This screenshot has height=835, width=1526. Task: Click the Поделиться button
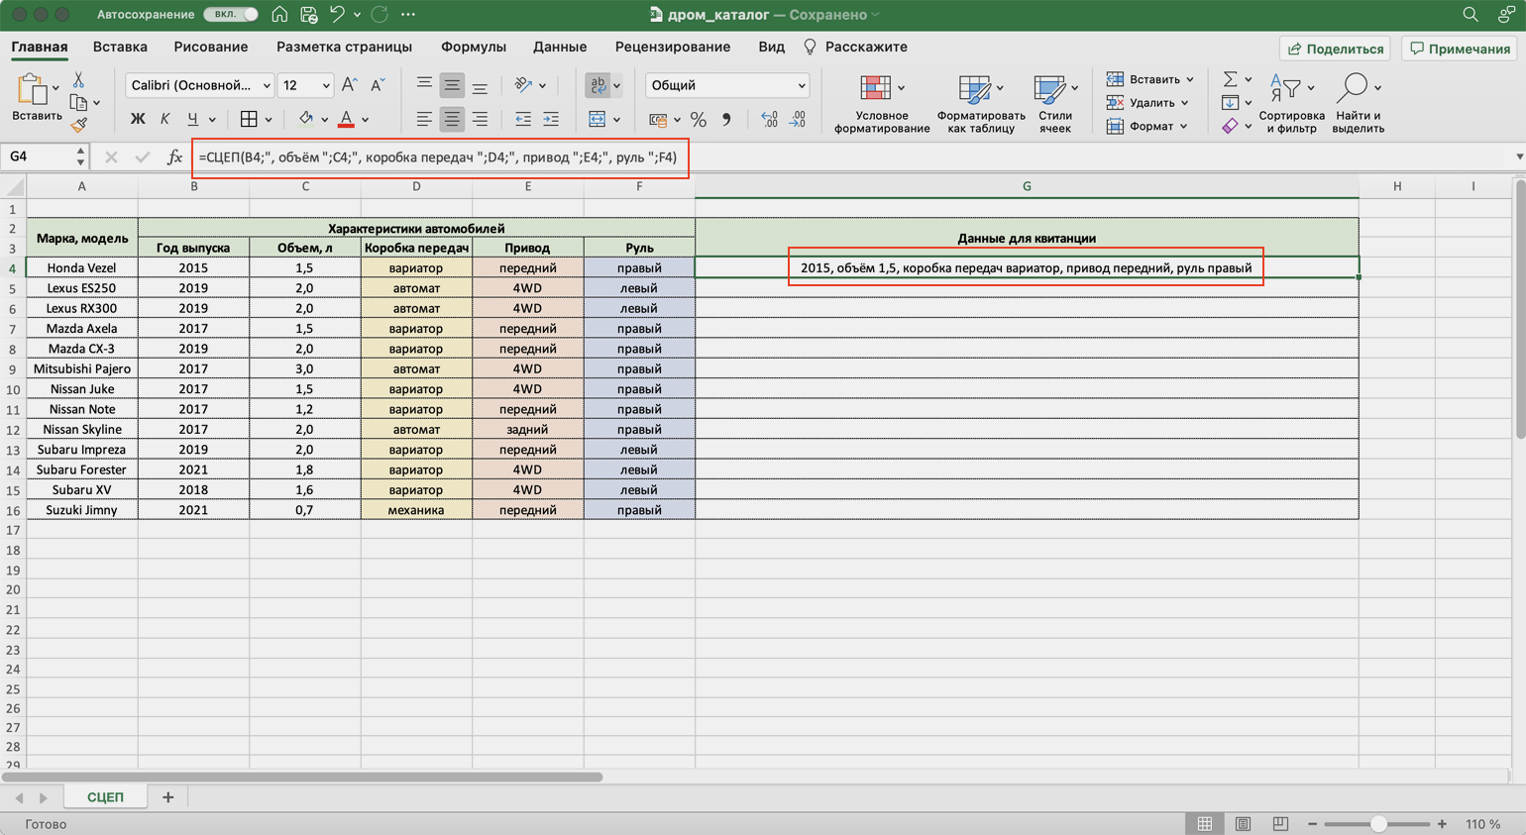[1335, 49]
